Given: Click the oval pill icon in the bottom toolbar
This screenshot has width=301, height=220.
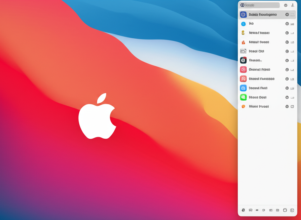Looking at the screenshot, I should [257, 210].
